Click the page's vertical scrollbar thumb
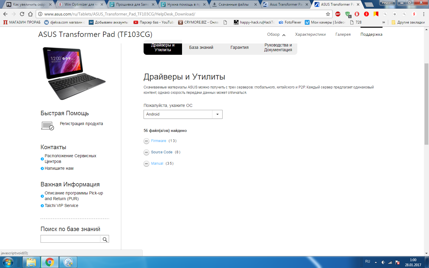 [426, 104]
